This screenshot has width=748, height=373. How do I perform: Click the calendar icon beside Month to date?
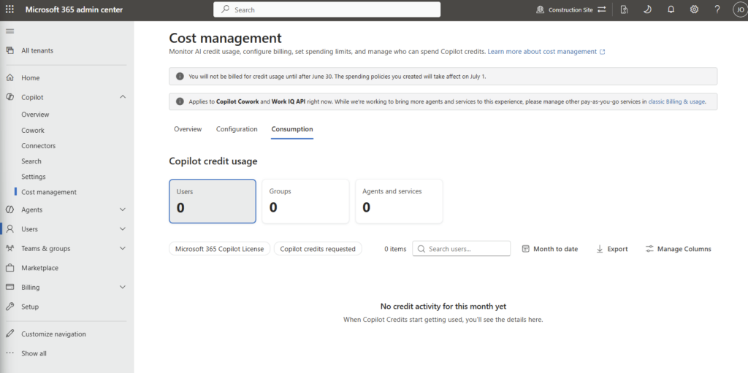(526, 249)
